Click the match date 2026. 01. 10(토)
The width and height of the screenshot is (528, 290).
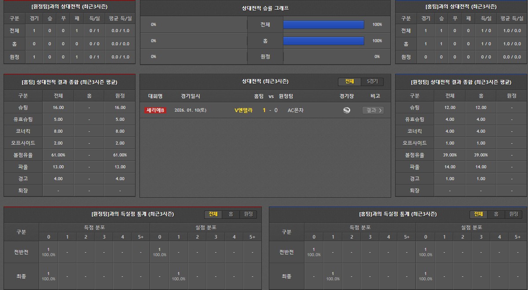click(x=190, y=110)
